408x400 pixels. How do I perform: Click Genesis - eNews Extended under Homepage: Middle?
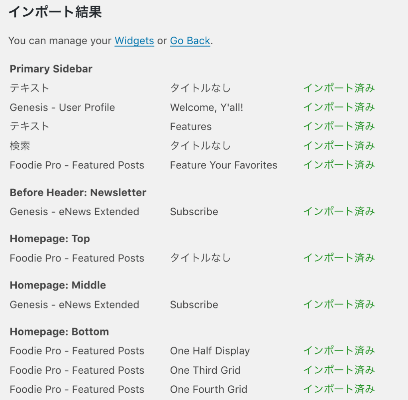pyautogui.click(x=75, y=305)
